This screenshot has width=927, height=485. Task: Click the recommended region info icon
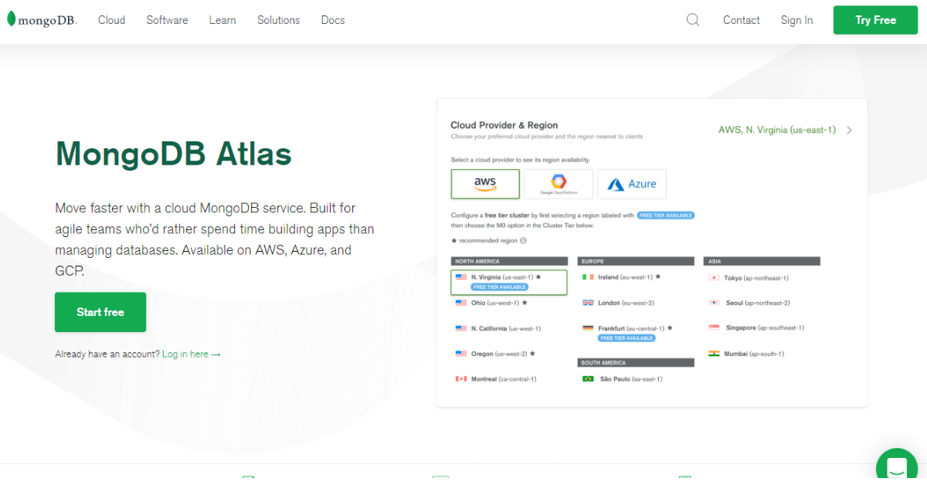[523, 241]
